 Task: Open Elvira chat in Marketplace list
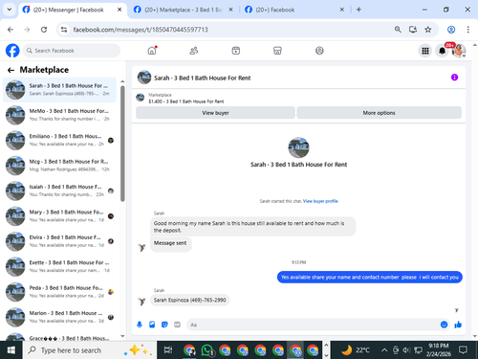59,241
